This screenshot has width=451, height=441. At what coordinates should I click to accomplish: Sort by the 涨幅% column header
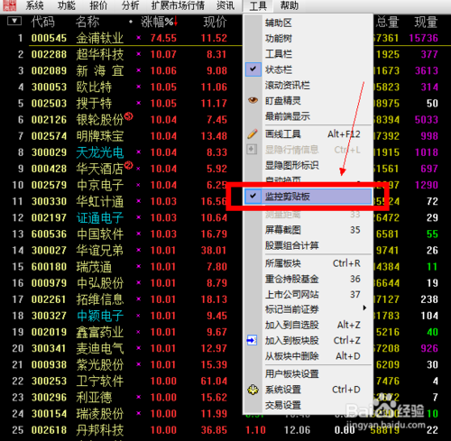click(159, 22)
